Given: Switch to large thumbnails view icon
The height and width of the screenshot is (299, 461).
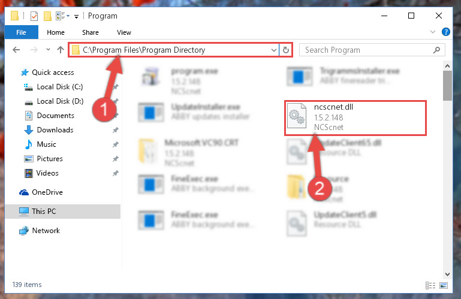Looking at the screenshot, I should [444, 285].
